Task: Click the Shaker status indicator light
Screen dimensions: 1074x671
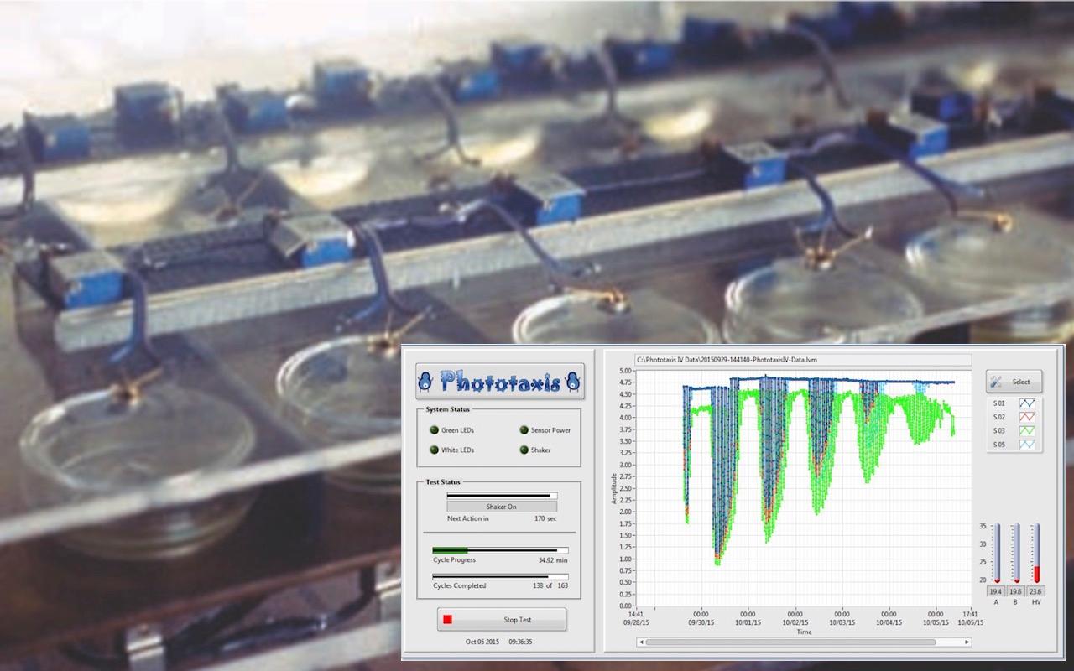Action: 524,450
